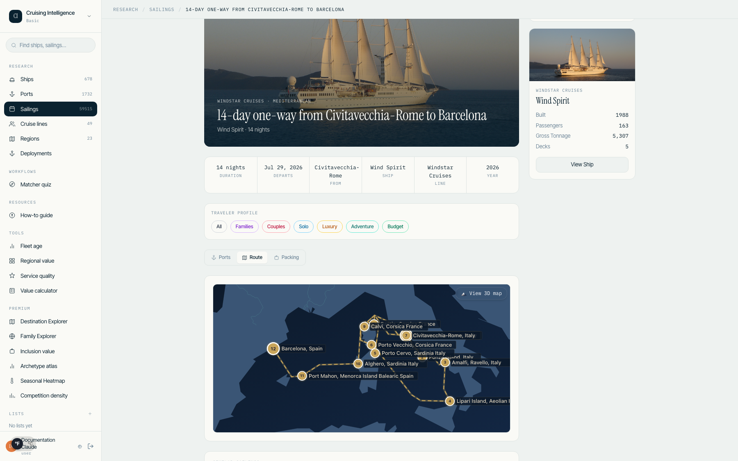738x461 pixels.
Task: Open Regional value tool
Action: click(x=50, y=261)
